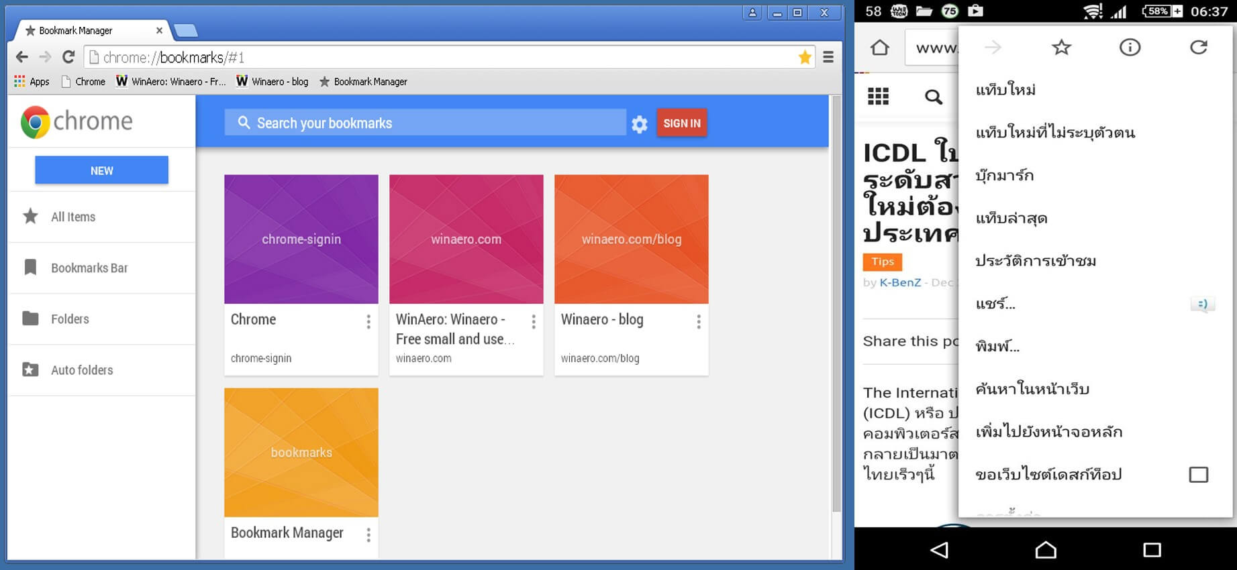Tap the folder icon in Android status bar
Image resolution: width=1237 pixels, height=570 pixels.
[924, 11]
